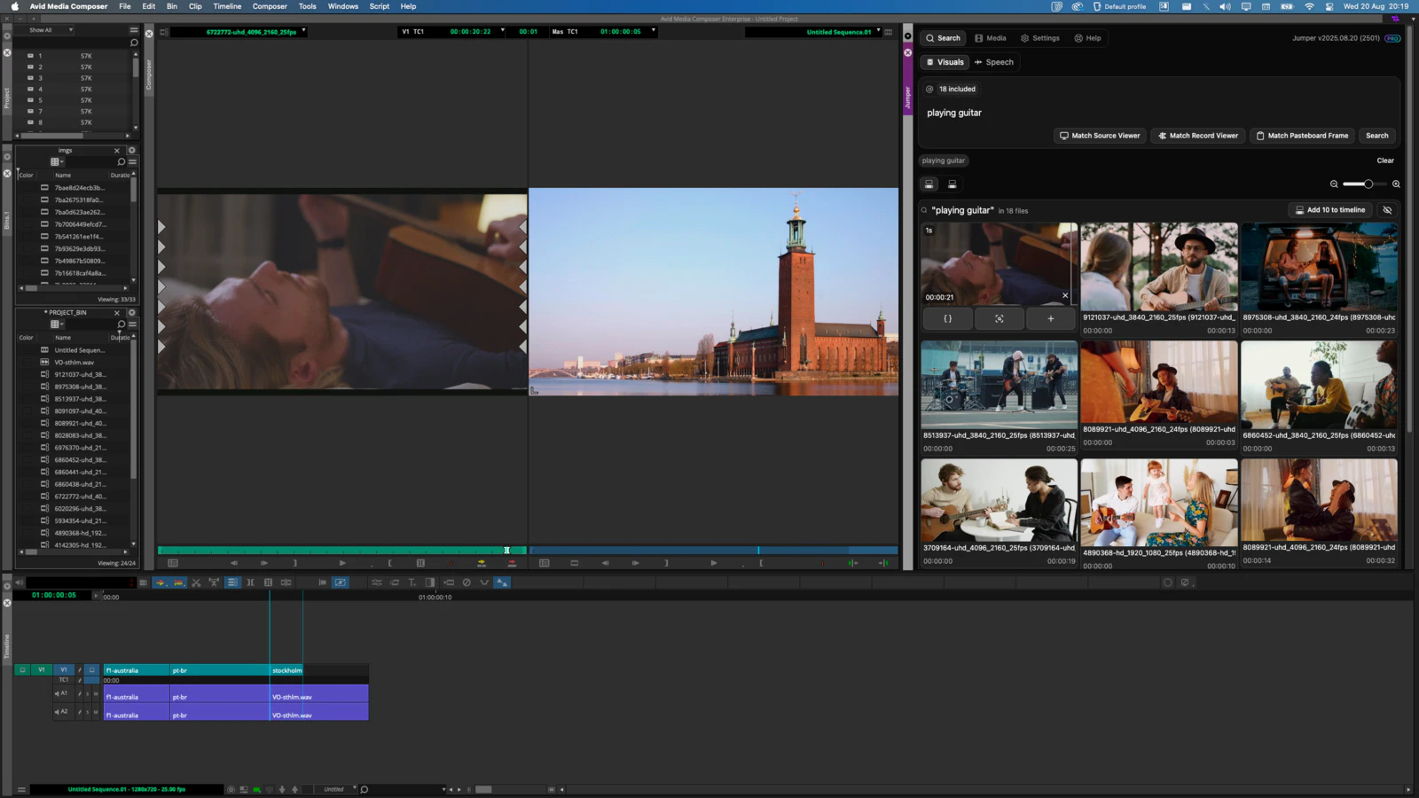Select the Text tool in the timeline toolbar
The height and width of the screenshot is (798, 1419).
click(413, 583)
